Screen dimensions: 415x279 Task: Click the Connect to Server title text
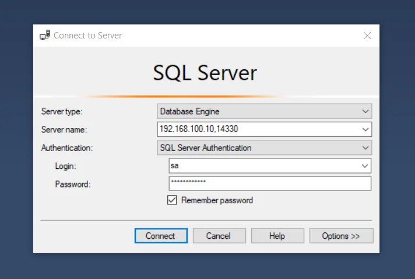pos(87,36)
